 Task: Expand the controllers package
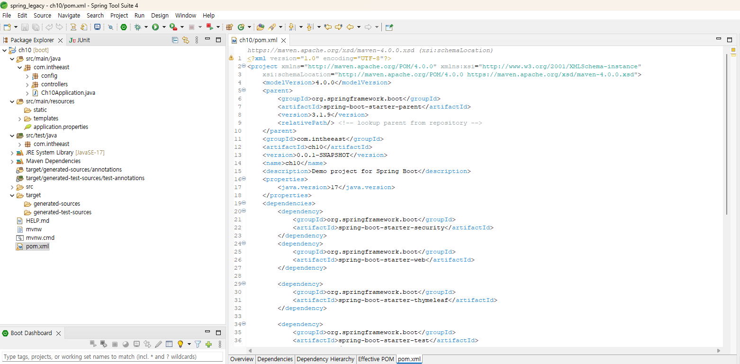pos(27,84)
